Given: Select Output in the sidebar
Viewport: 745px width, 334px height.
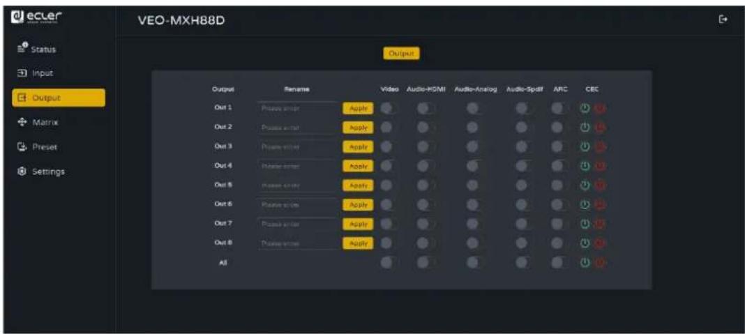Looking at the screenshot, I should pos(59,98).
